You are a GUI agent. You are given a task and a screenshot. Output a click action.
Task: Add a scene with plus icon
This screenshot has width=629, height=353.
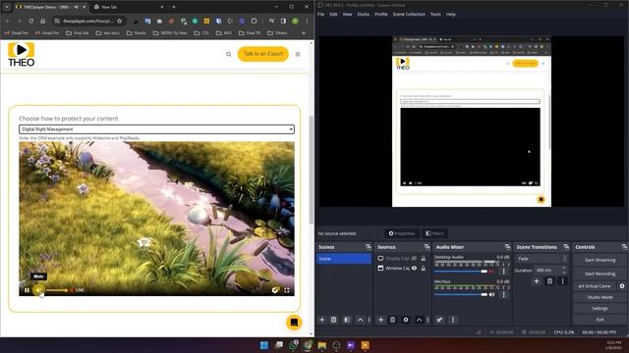click(x=321, y=320)
